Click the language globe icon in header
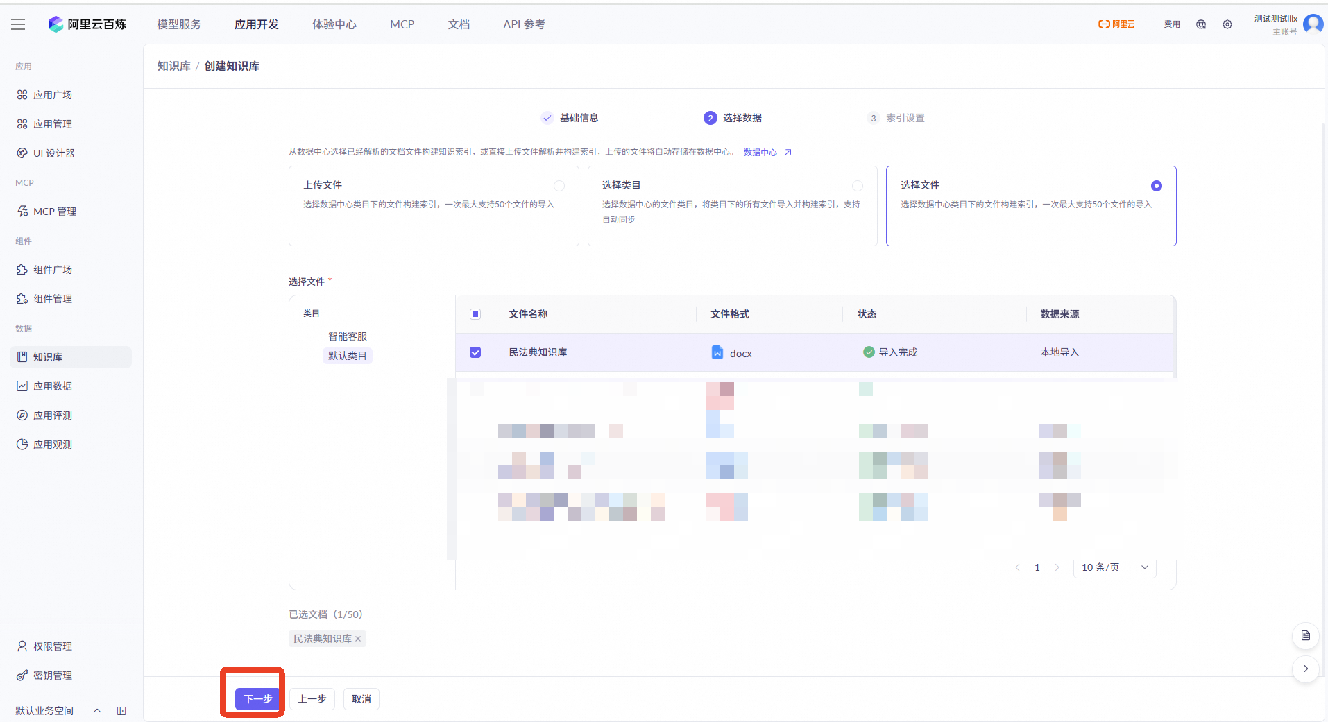 click(1201, 24)
